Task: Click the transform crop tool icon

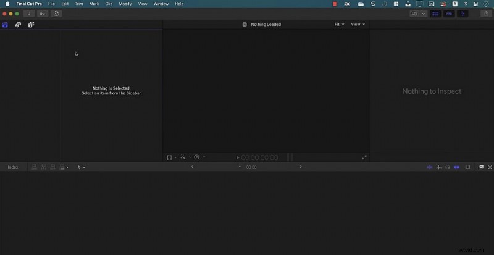Action: click(169, 157)
